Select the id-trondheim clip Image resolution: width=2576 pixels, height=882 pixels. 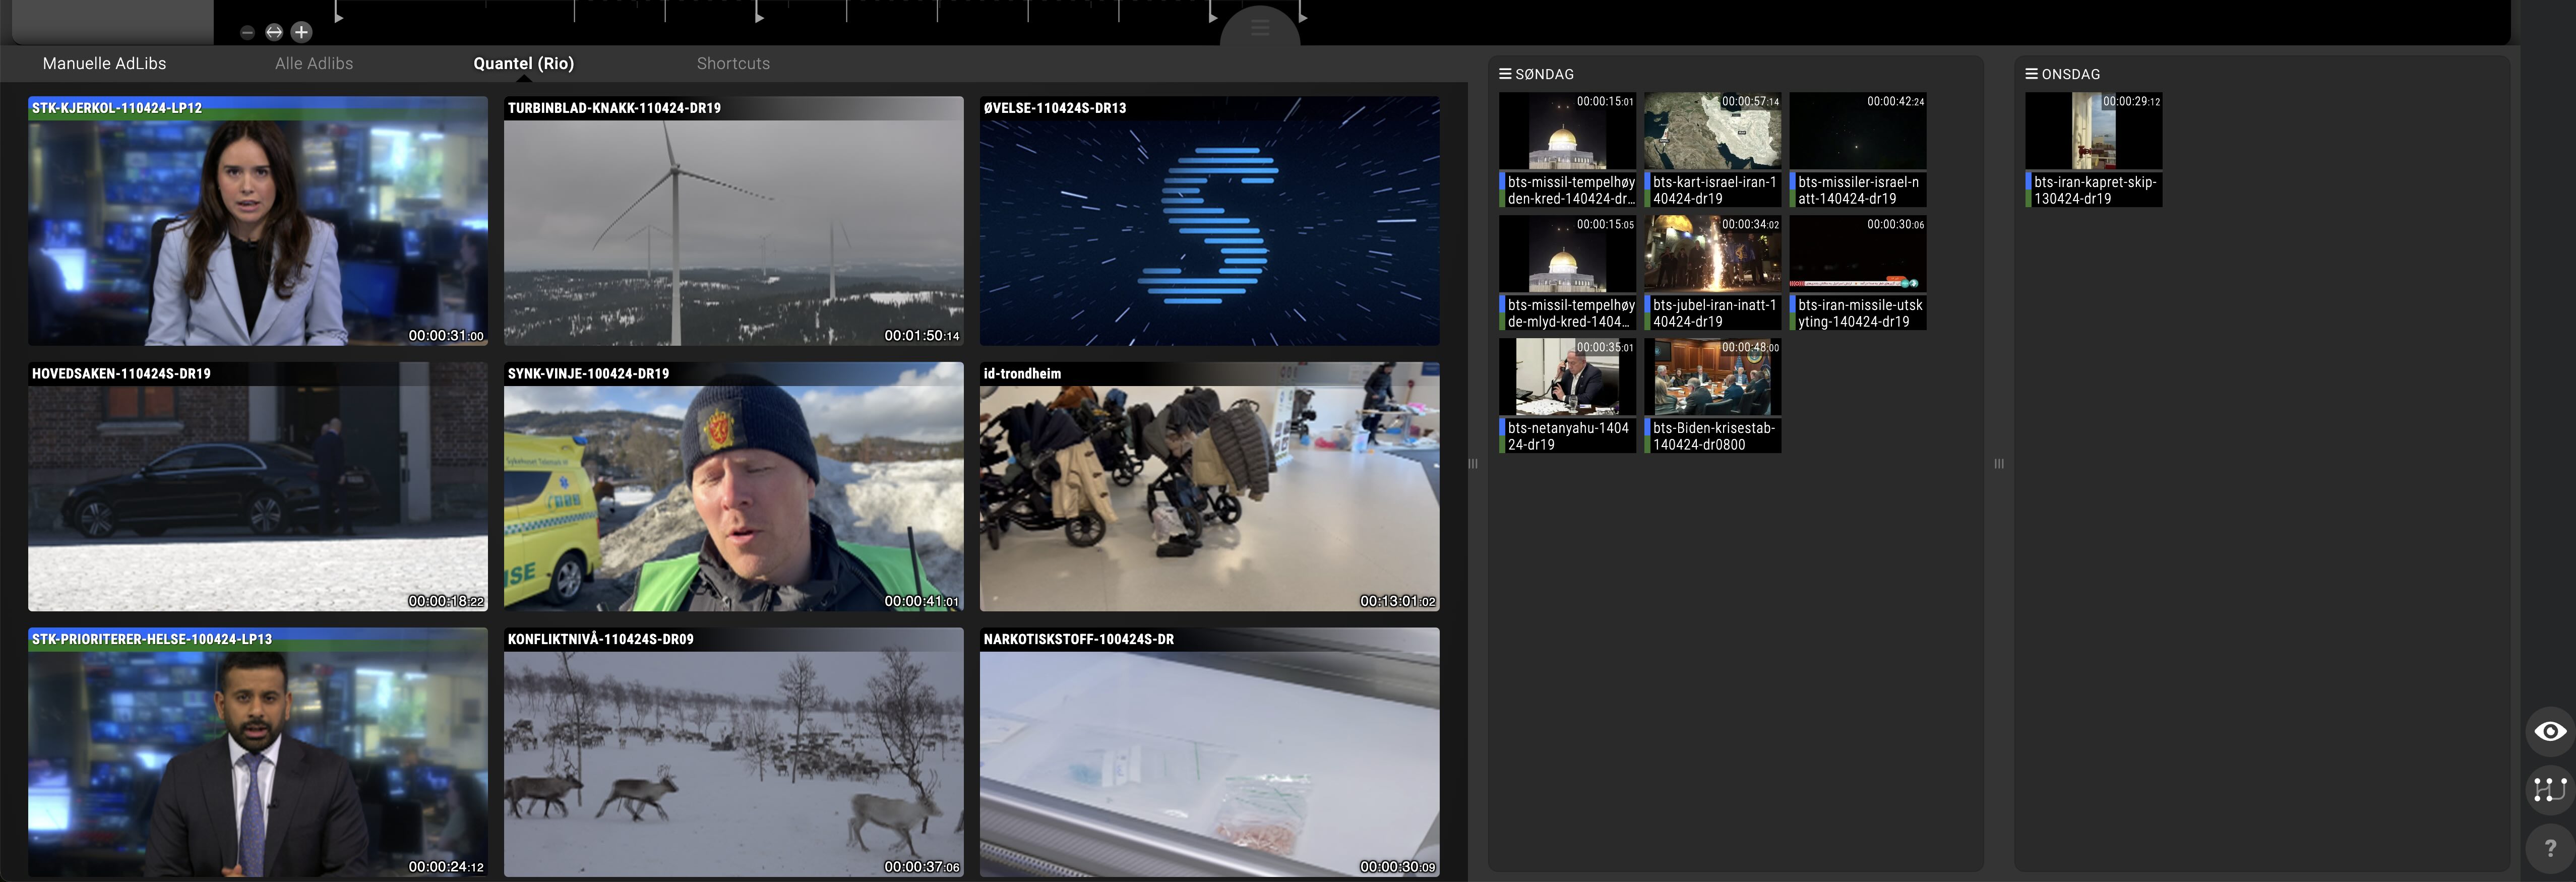tap(1210, 487)
